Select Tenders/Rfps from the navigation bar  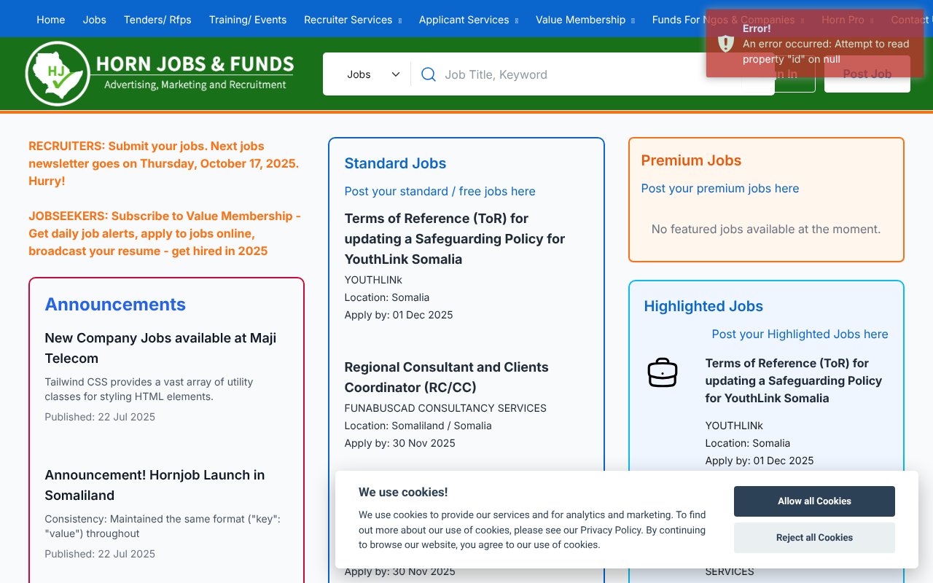[x=157, y=20]
